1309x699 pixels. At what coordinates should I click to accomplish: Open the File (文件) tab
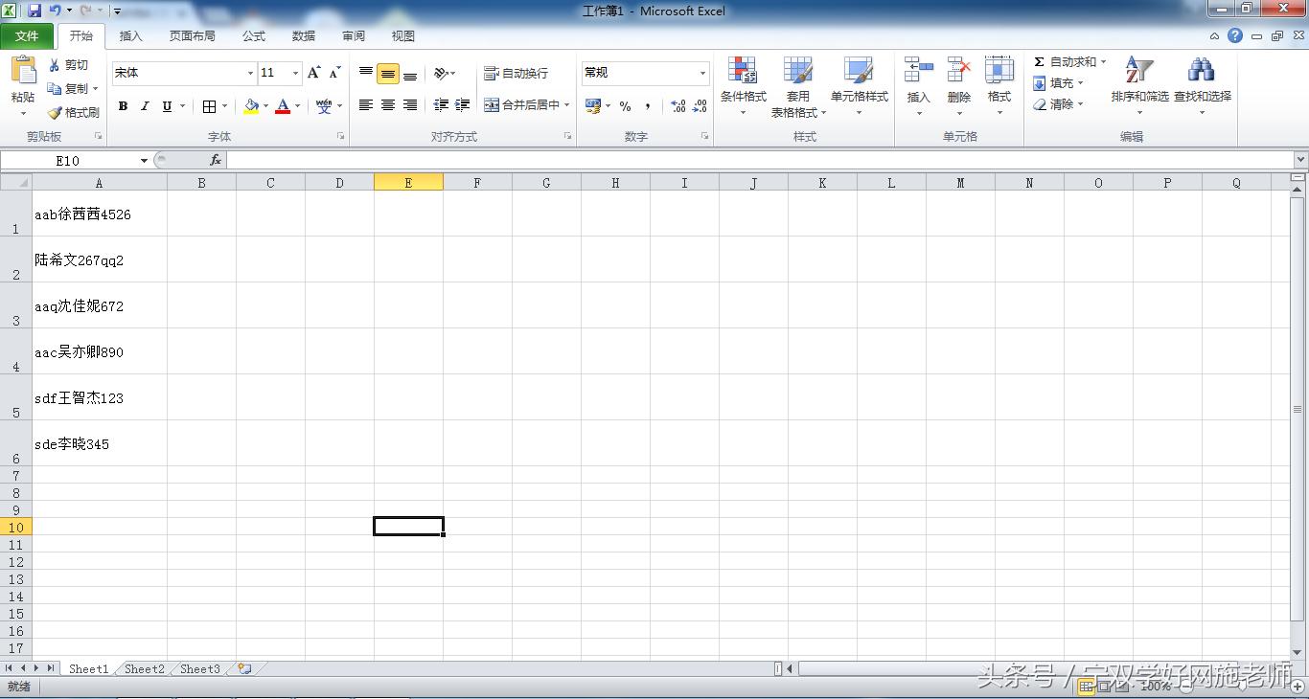(x=28, y=36)
